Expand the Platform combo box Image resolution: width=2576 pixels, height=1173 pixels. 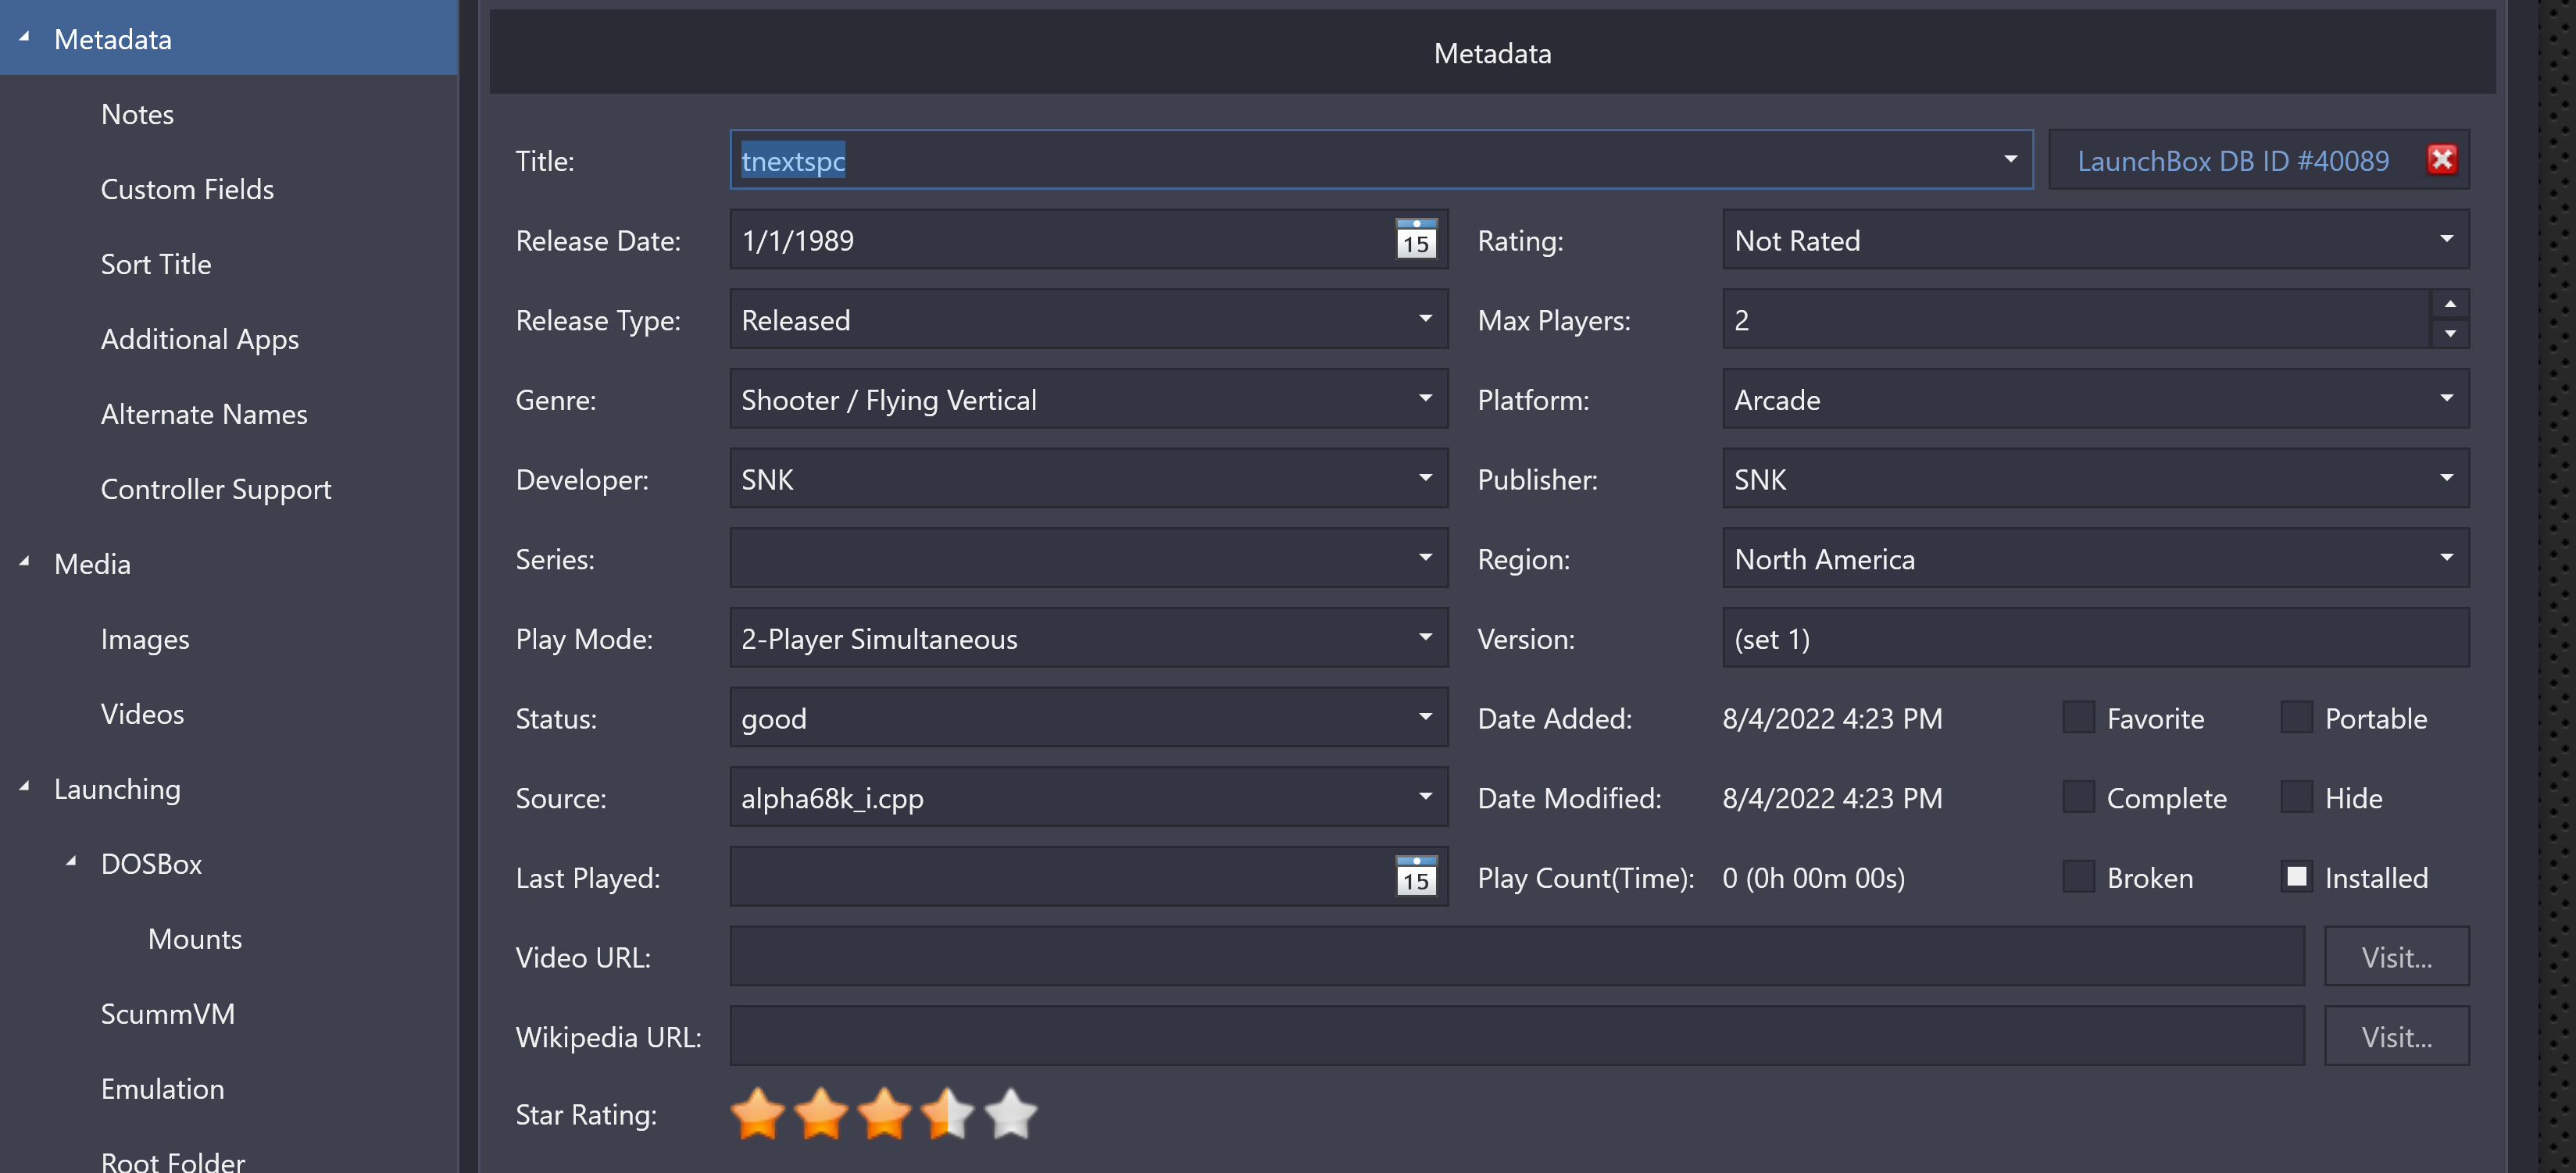[x=2445, y=400]
